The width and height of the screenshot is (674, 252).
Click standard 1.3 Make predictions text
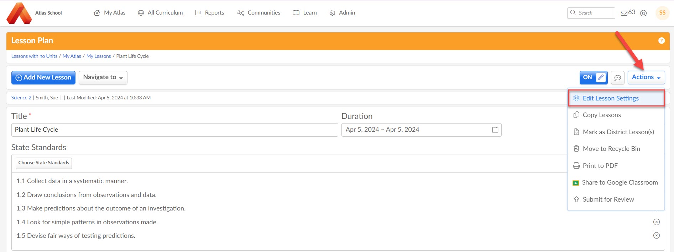click(101, 208)
